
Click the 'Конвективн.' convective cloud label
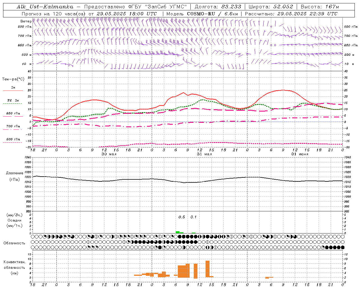tap(15, 262)
